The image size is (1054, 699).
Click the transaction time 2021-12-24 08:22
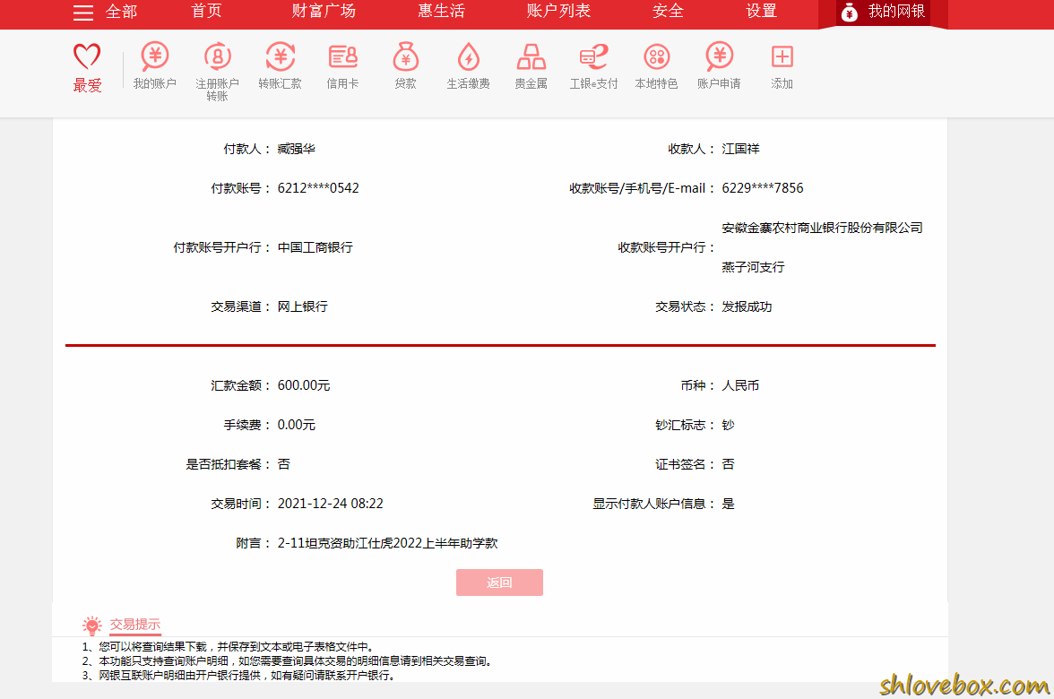(330, 504)
